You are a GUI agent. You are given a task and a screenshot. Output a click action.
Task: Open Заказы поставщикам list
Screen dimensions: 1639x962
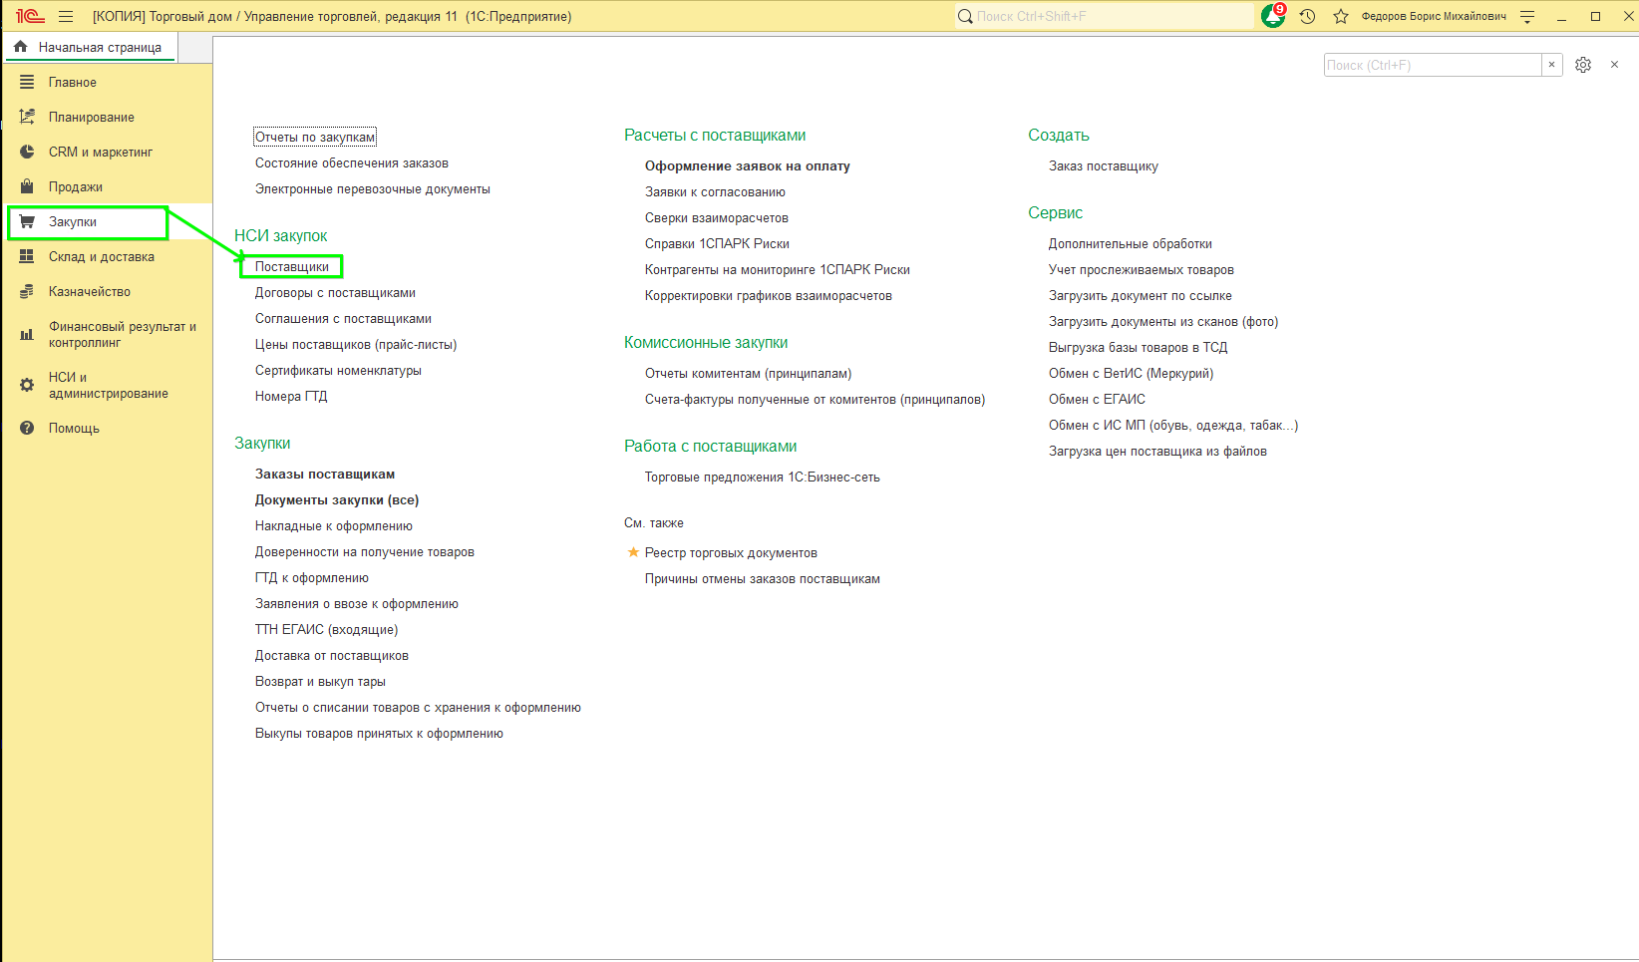(325, 475)
